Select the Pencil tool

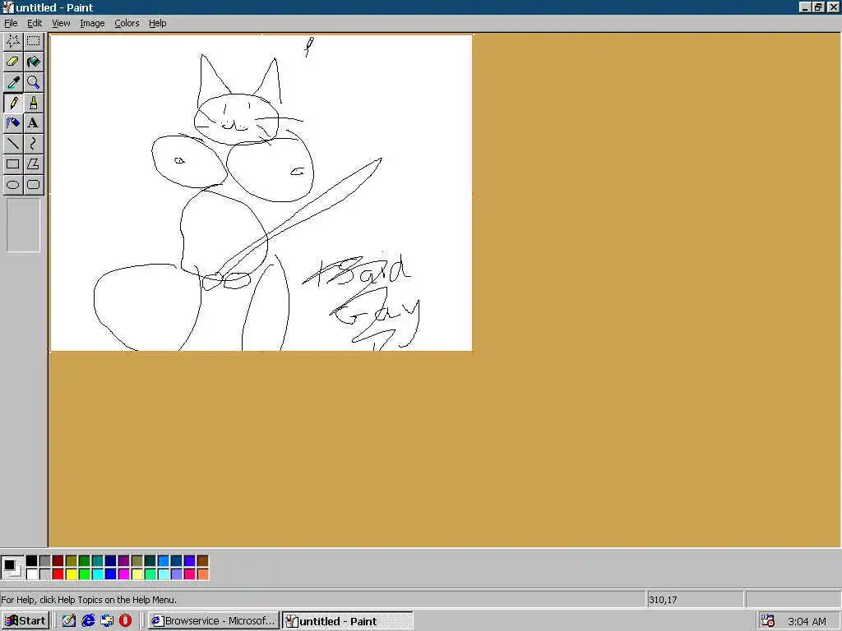click(13, 103)
